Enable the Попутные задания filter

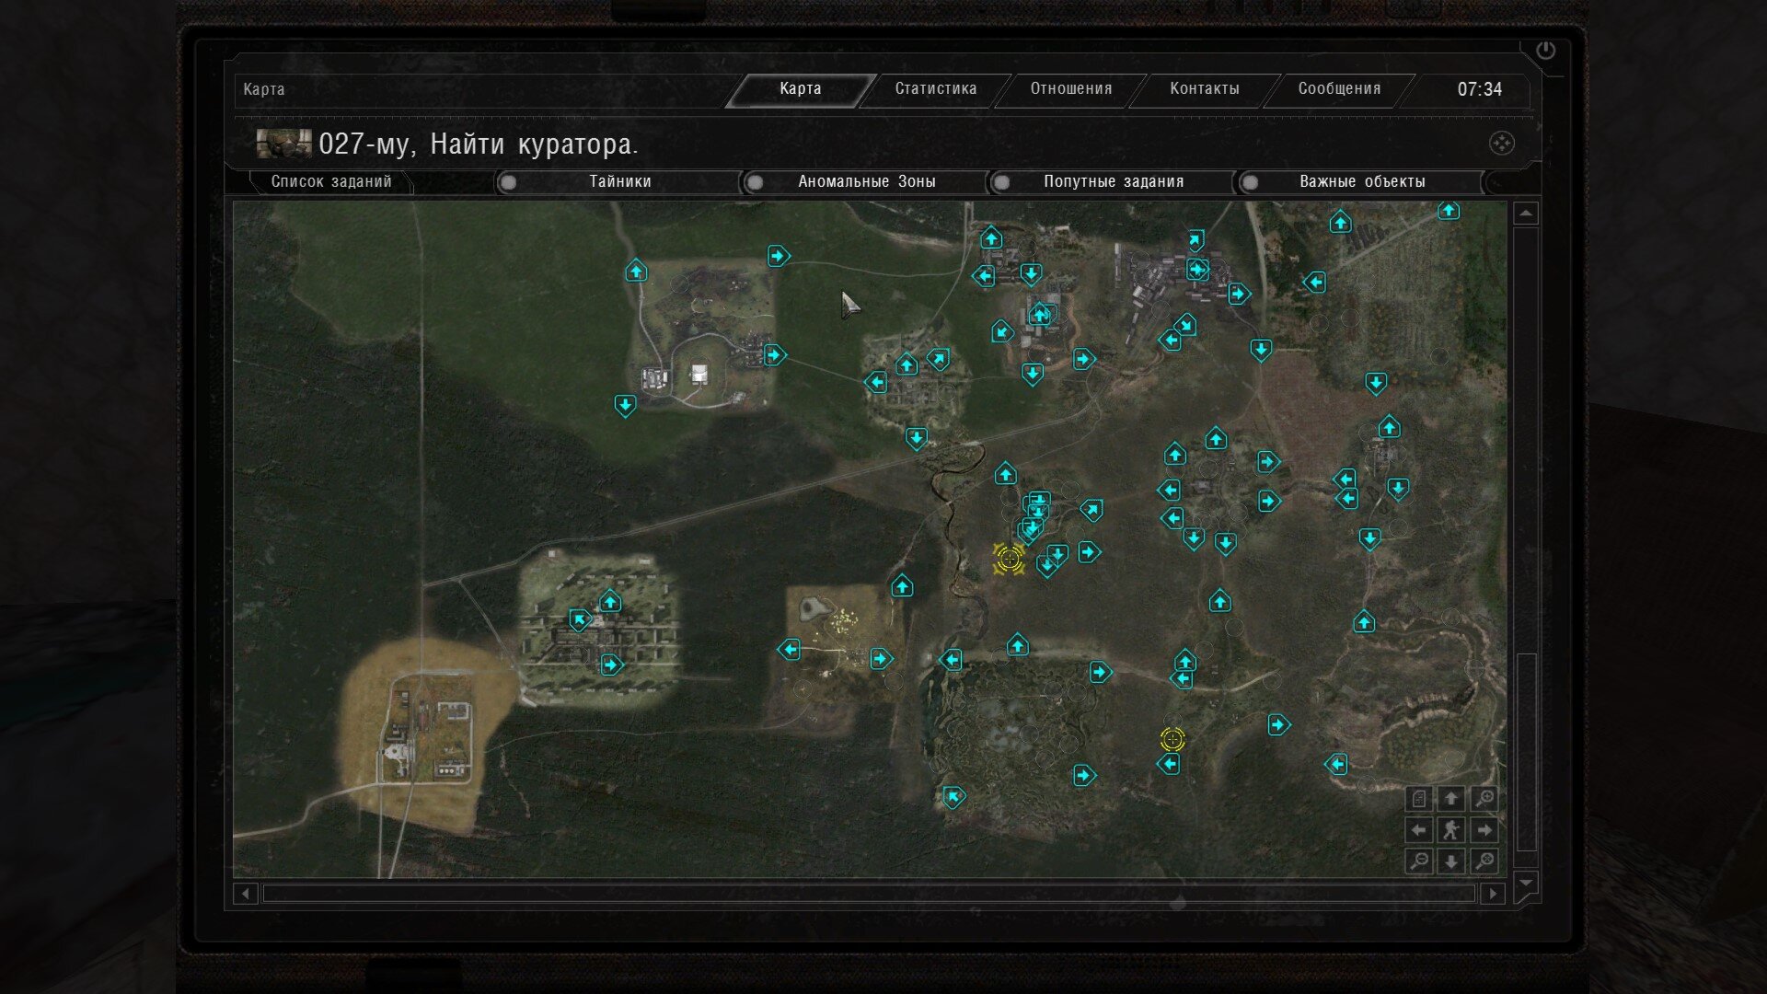coord(1002,182)
